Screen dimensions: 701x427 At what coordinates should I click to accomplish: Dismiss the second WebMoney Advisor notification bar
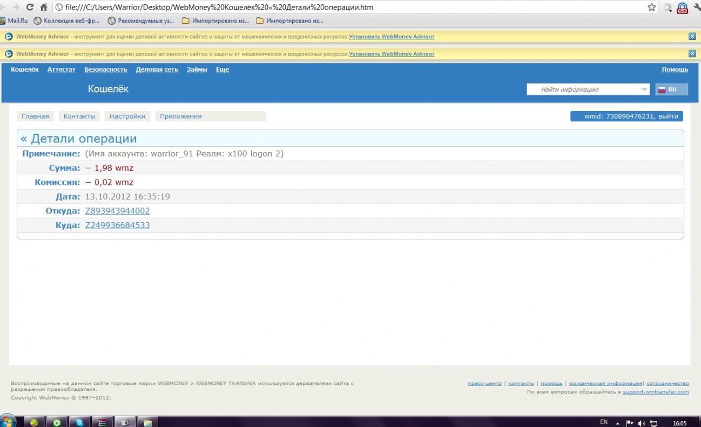click(x=692, y=54)
